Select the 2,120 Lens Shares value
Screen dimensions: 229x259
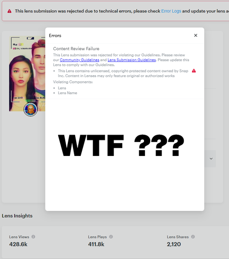tap(174, 244)
